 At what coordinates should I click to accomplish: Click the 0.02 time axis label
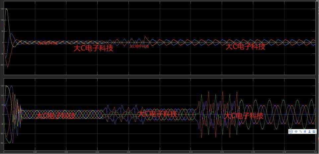[35, 152]
